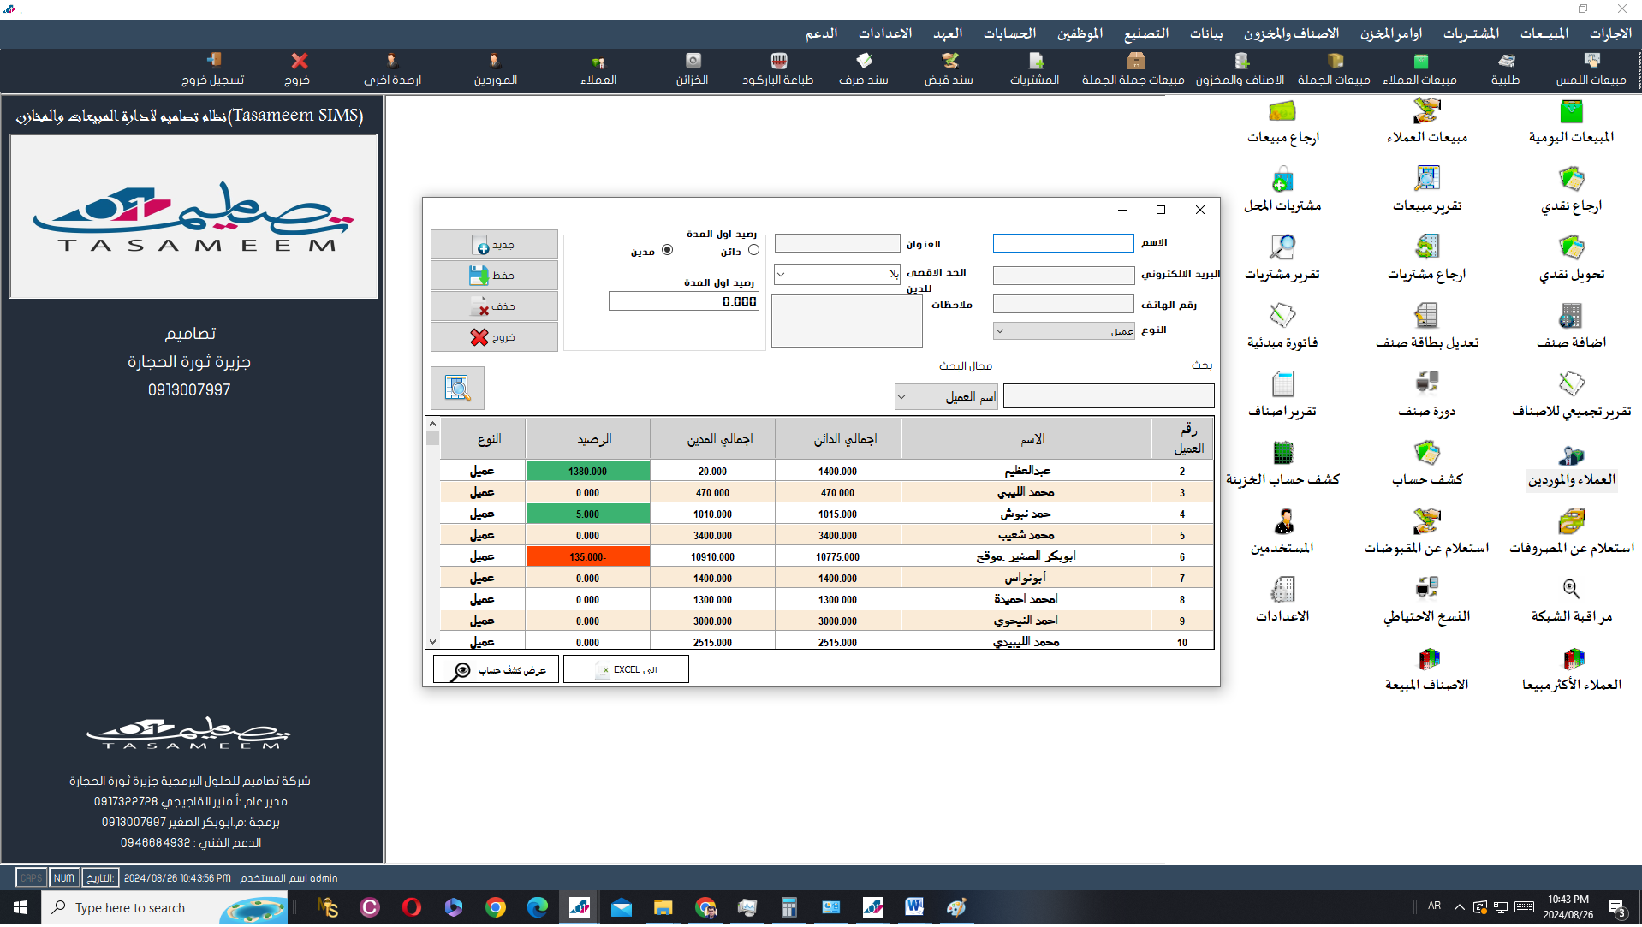Select the red balance cell 135.000-
1642x927 pixels.
tap(588, 557)
